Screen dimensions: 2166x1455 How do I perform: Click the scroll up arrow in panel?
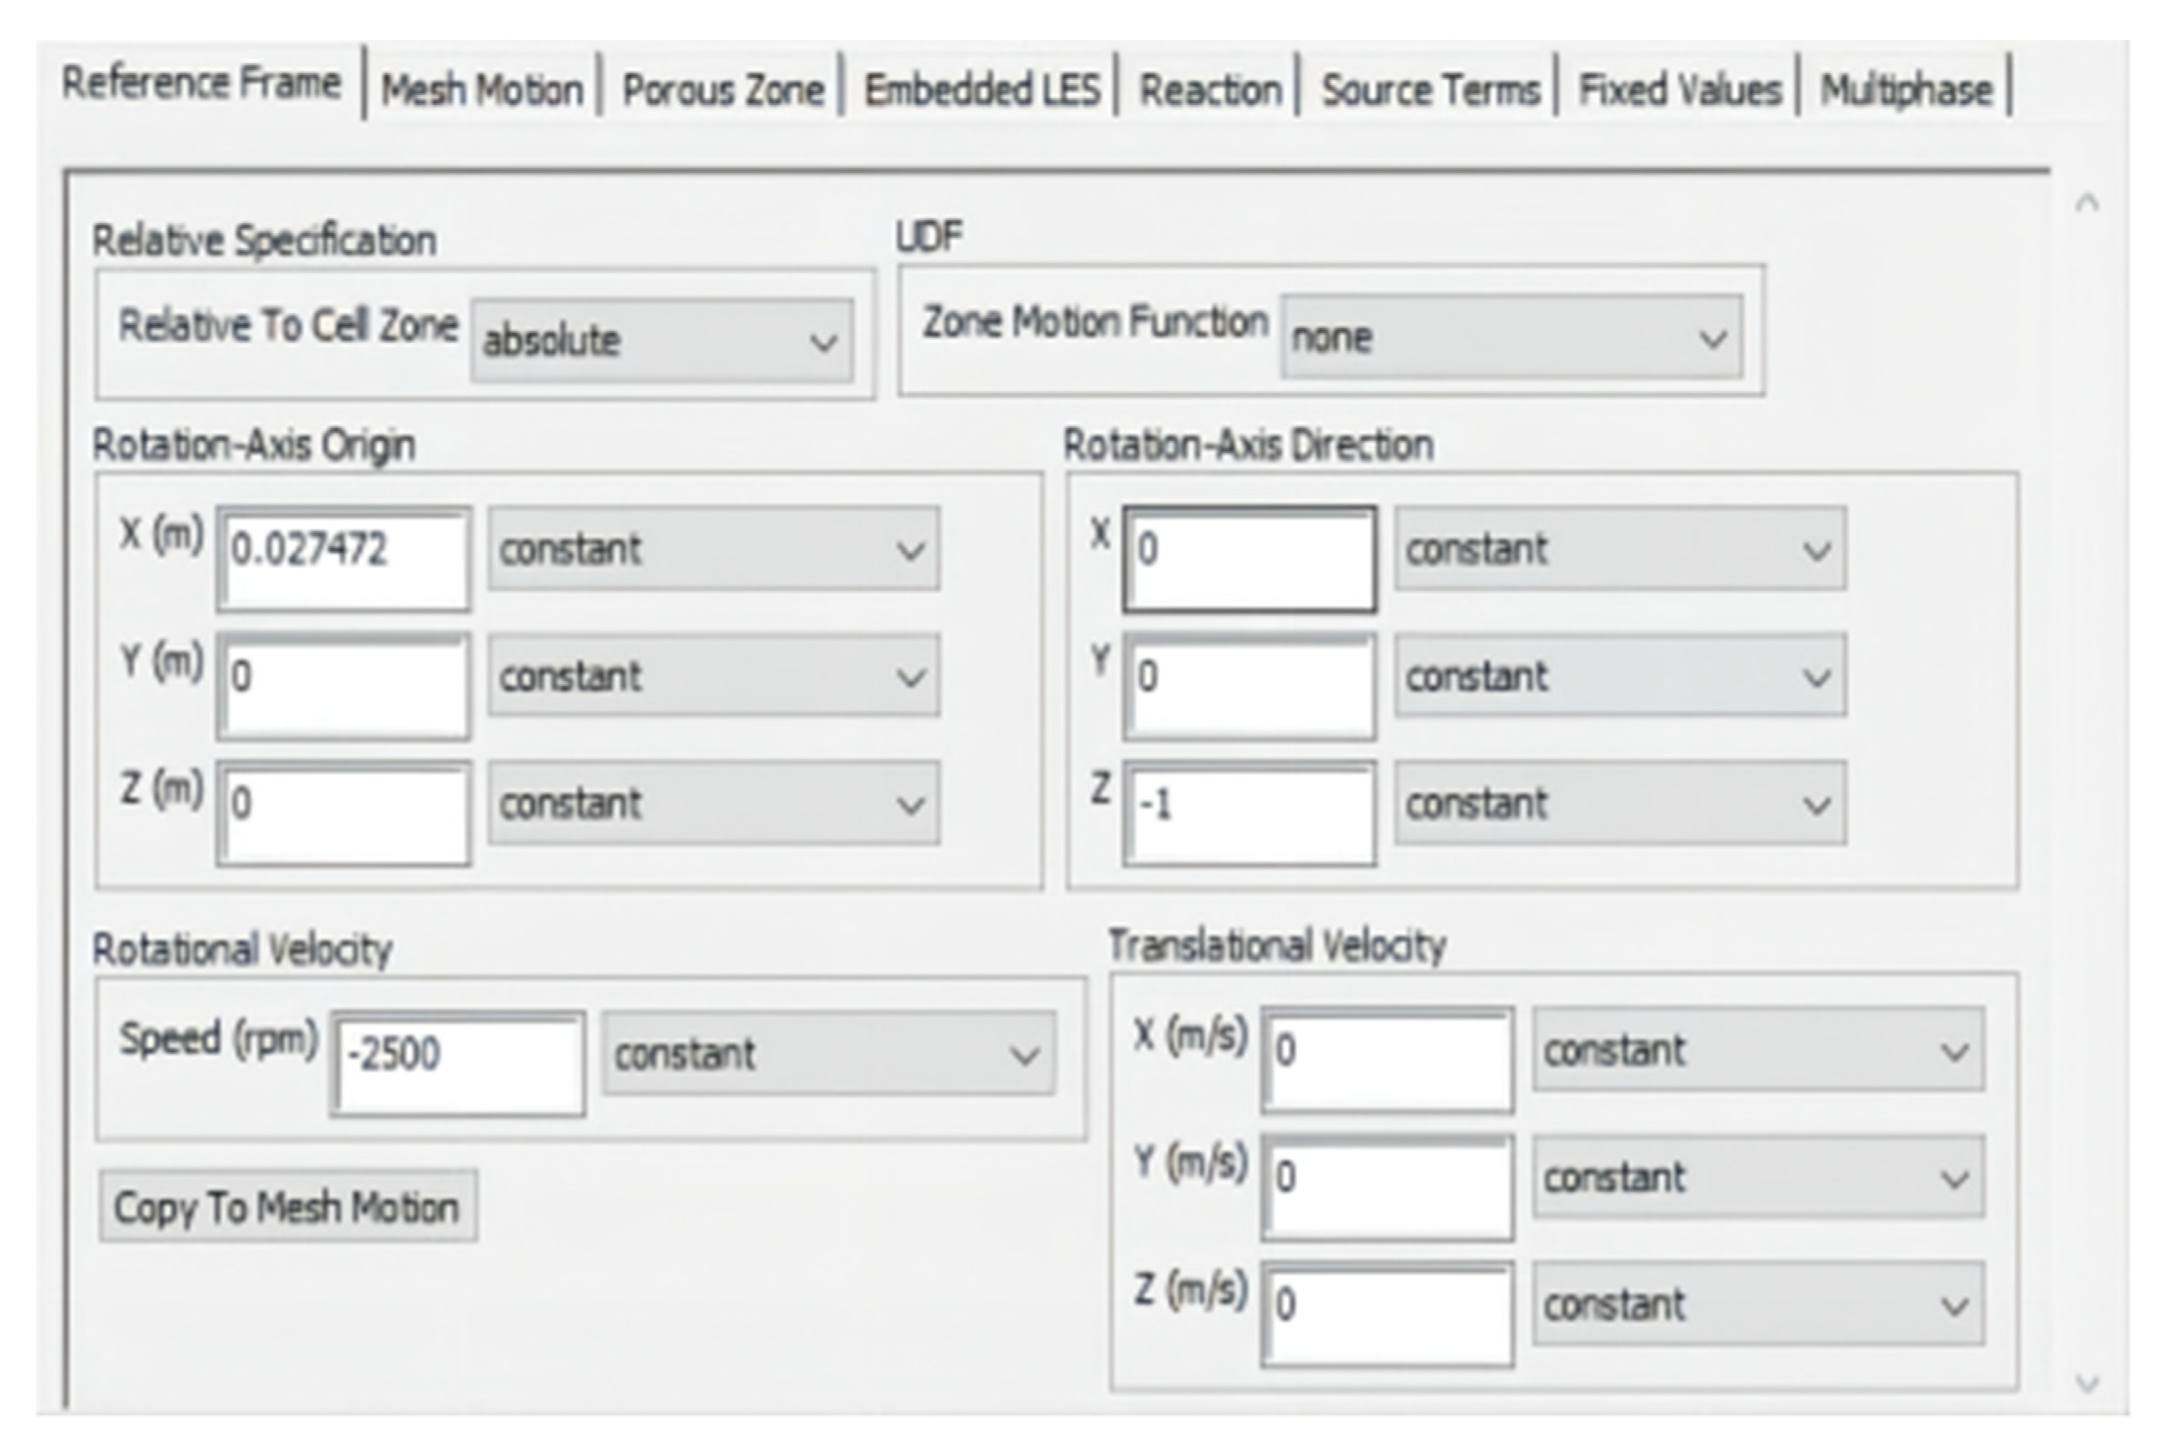pyautogui.click(x=2087, y=203)
